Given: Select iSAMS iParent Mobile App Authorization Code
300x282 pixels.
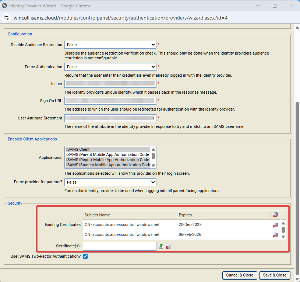Looking at the screenshot, I should point(107,154).
